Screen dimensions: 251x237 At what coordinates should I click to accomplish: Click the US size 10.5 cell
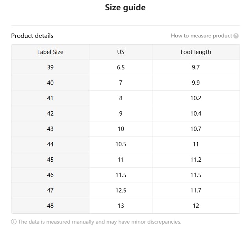click(x=121, y=144)
